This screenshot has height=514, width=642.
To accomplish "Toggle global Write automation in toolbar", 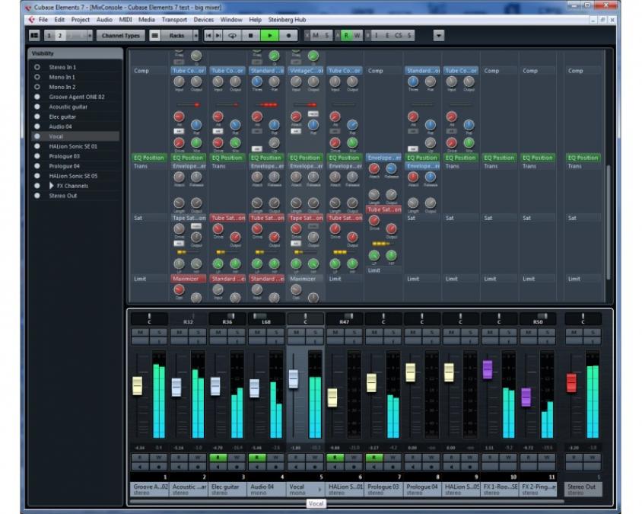I will tap(357, 36).
